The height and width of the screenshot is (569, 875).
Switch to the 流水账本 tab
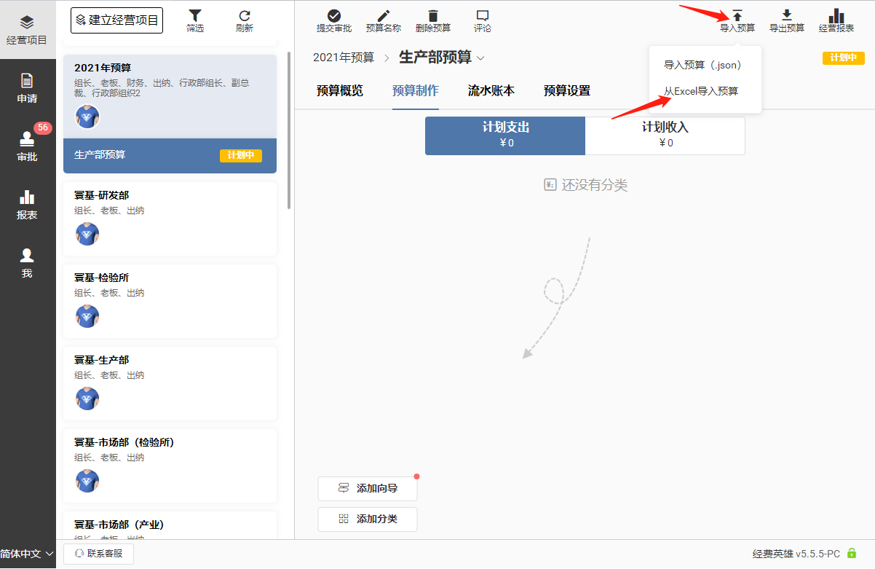[491, 91]
